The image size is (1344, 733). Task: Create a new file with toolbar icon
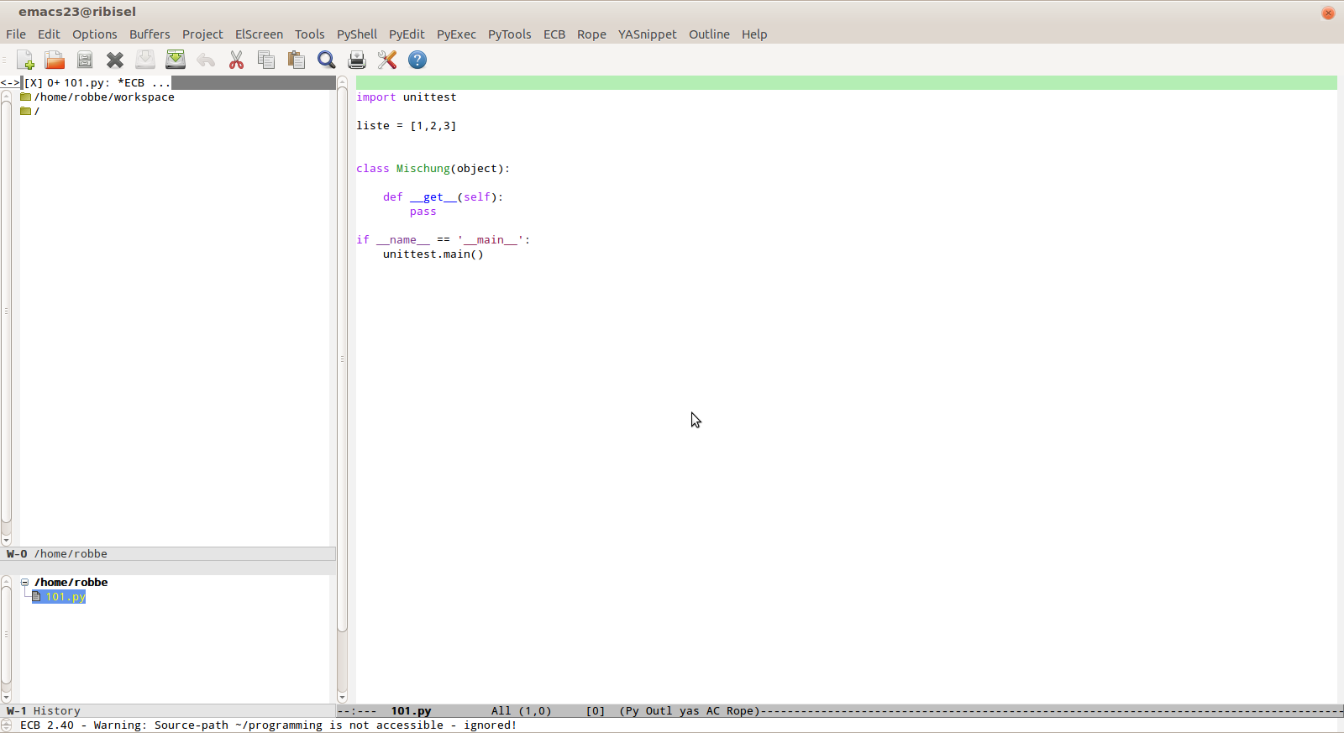click(x=25, y=60)
